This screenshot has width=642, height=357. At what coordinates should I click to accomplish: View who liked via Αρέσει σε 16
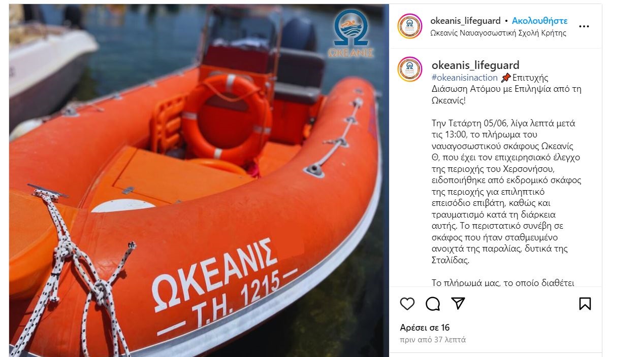pyautogui.click(x=425, y=328)
